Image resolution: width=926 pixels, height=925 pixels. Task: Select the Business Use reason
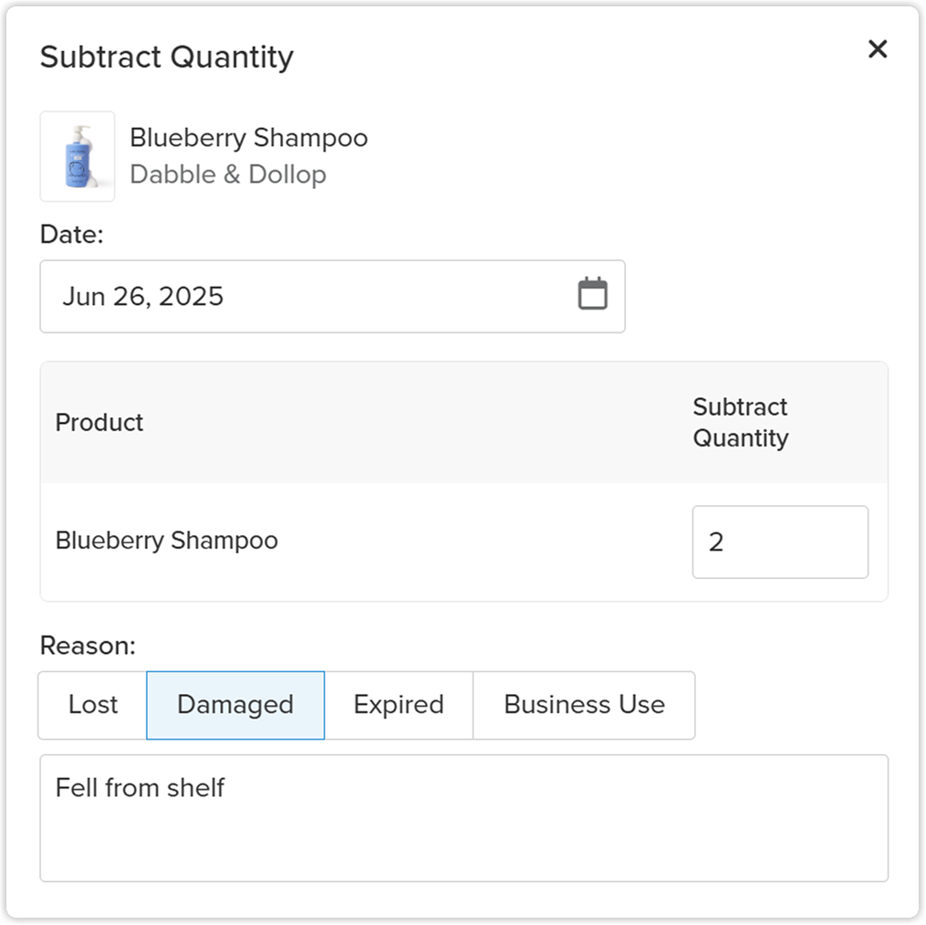pyautogui.click(x=584, y=705)
